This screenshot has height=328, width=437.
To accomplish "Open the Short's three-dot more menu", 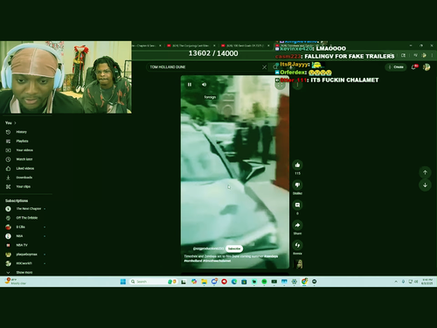I will coord(297,85).
